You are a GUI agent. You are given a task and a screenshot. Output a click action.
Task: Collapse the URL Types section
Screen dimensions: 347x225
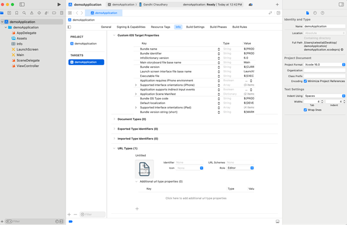pyautogui.click(x=114, y=148)
